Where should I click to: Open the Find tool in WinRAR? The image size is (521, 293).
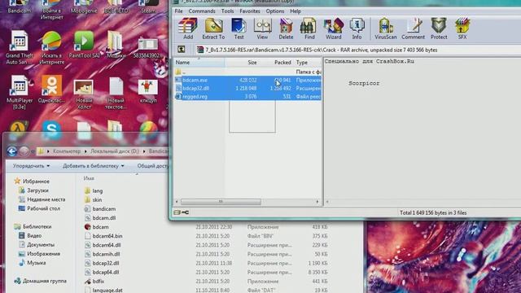(x=309, y=29)
